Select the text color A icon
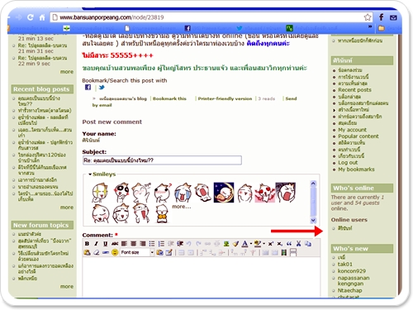The width and height of the screenshot is (413, 310). point(244,244)
